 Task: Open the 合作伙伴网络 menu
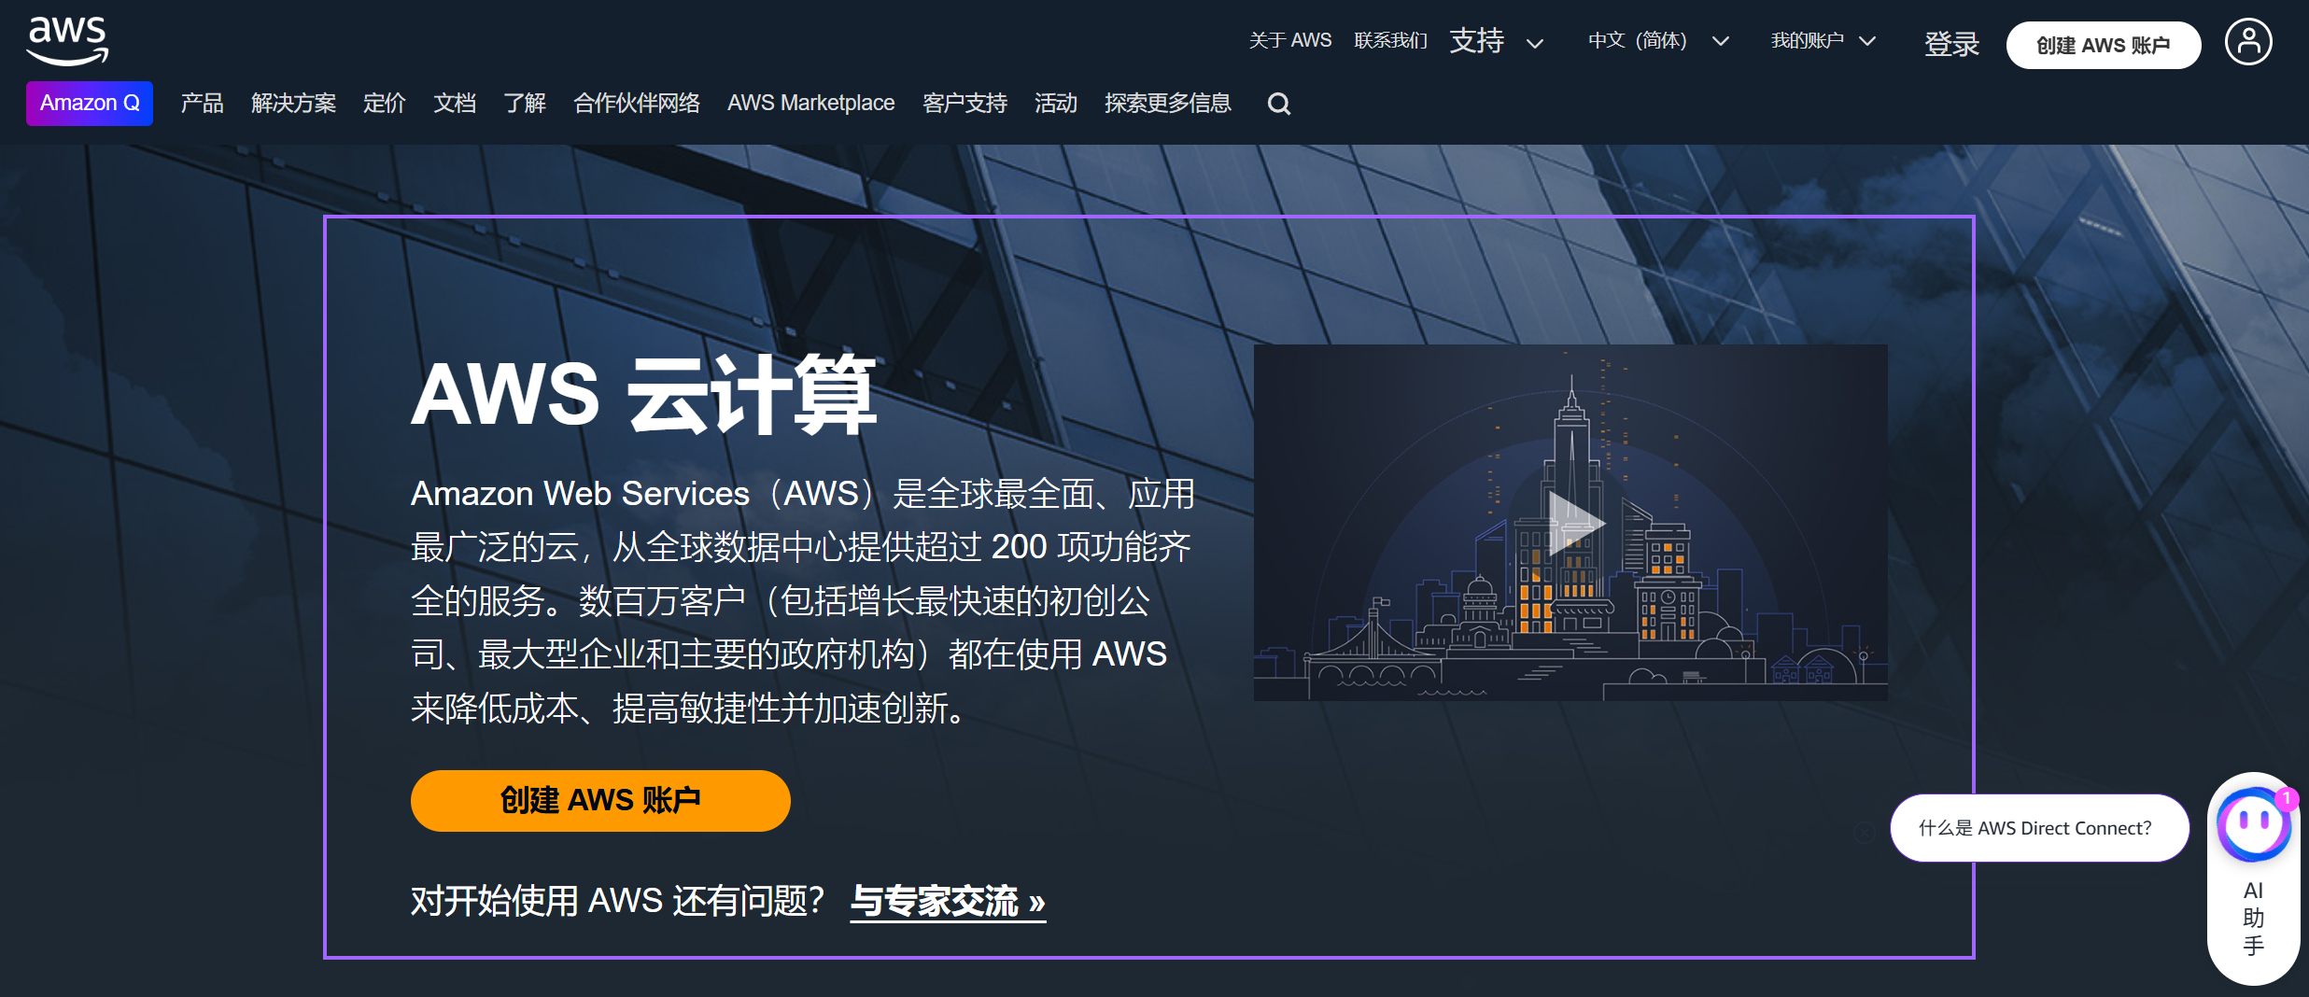click(637, 103)
